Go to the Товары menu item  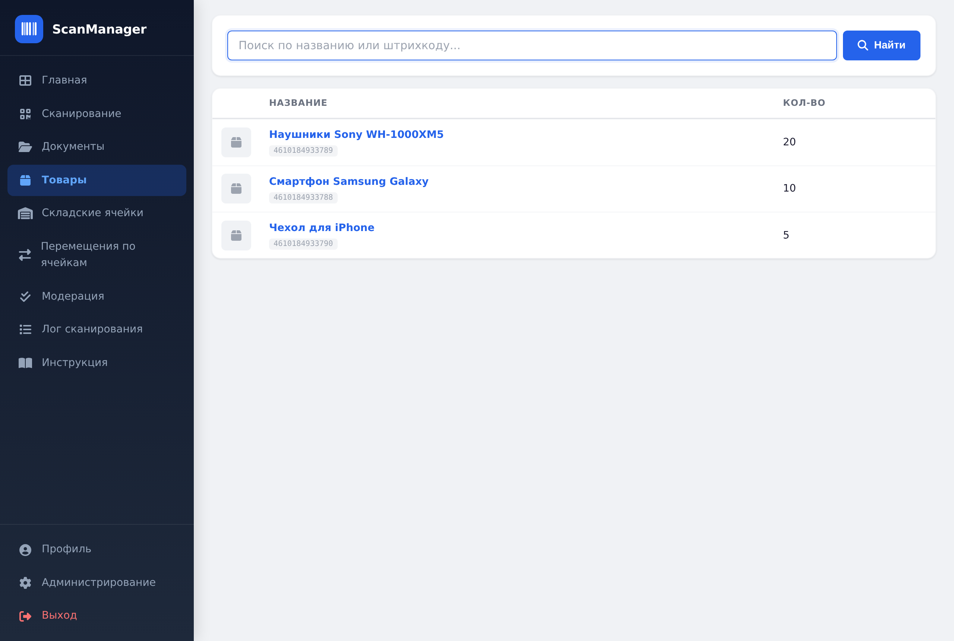tap(97, 180)
